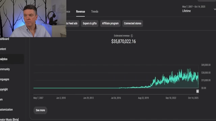
Task: Open Creator Music [Beta] in sidebar
Action: coord(9,120)
